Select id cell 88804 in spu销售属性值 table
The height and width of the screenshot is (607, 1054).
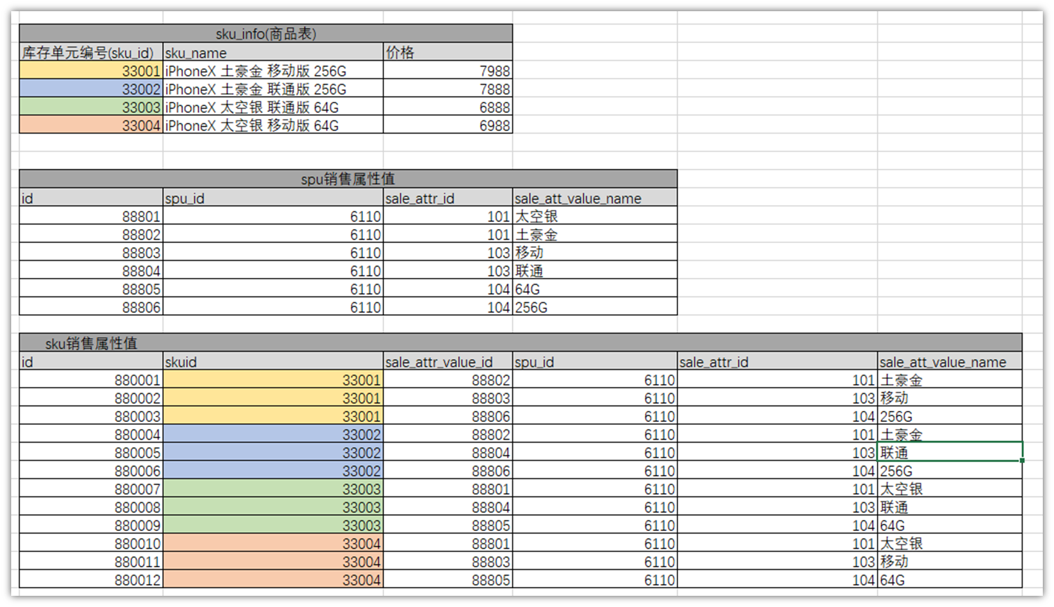coord(91,271)
